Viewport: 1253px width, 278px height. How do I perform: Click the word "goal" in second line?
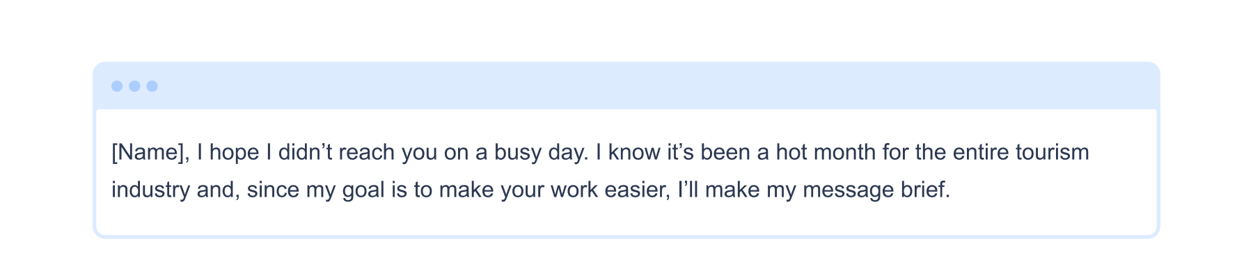363,190
